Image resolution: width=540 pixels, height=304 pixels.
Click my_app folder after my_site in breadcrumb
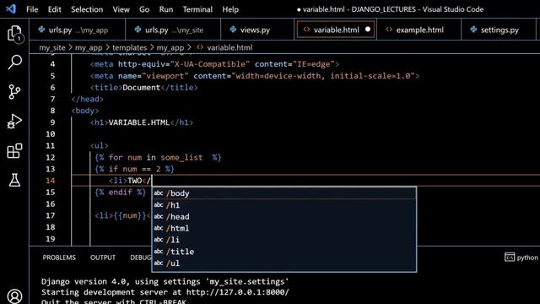pyautogui.click(x=89, y=47)
